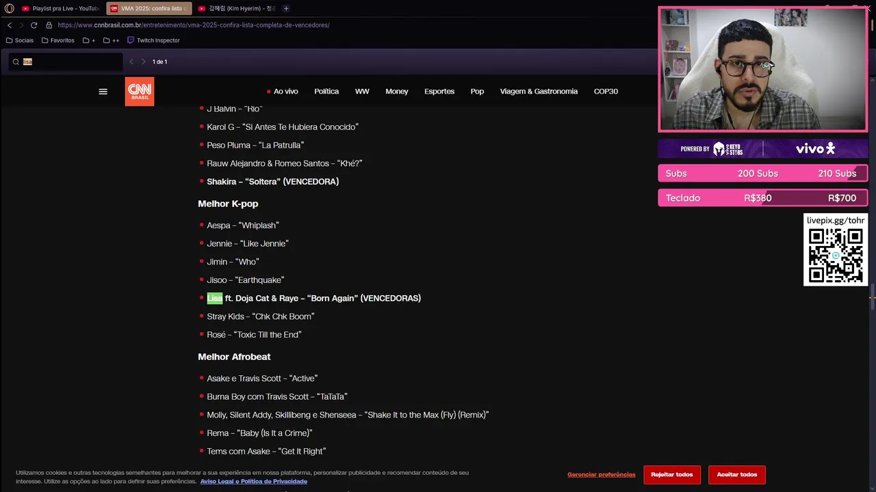The image size is (876, 492).
Task: Click the CNN Brasil logo
Action: pyautogui.click(x=140, y=92)
